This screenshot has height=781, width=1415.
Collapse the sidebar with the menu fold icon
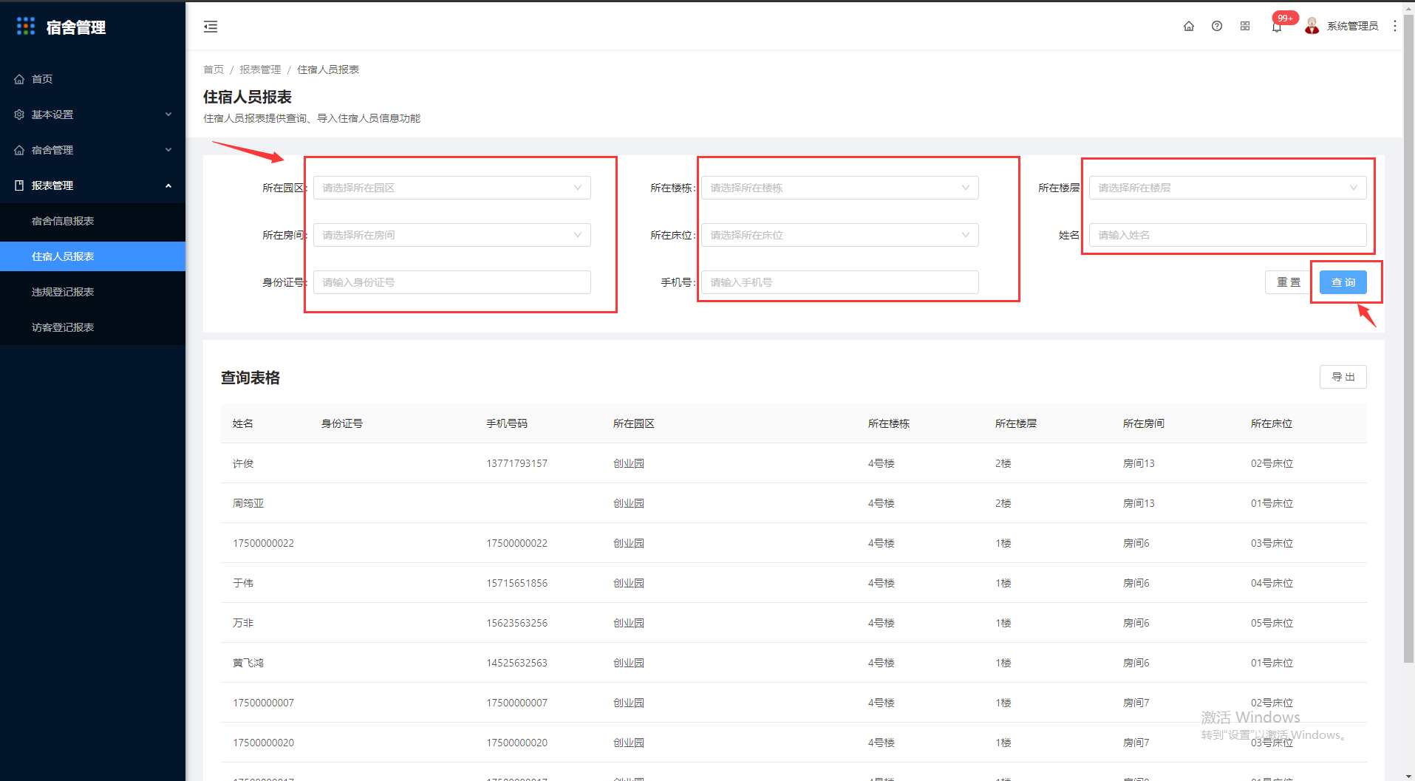[211, 27]
